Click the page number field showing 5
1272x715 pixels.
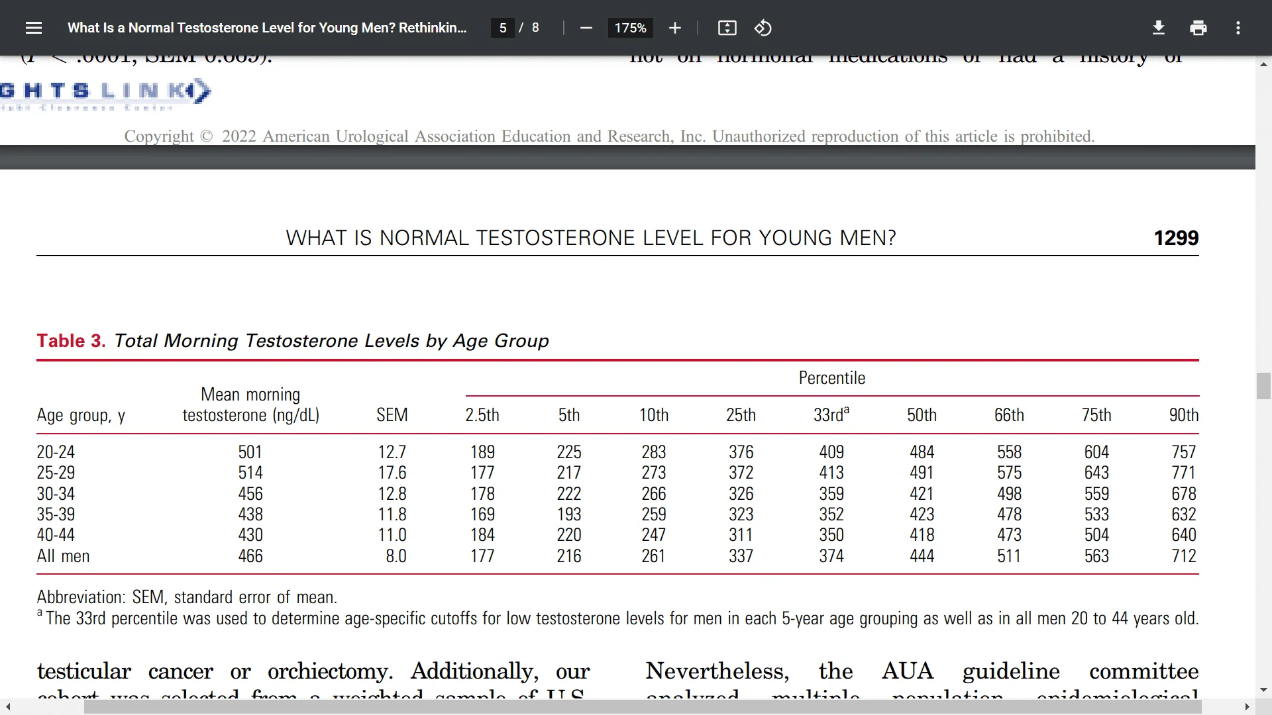point(503,28)
